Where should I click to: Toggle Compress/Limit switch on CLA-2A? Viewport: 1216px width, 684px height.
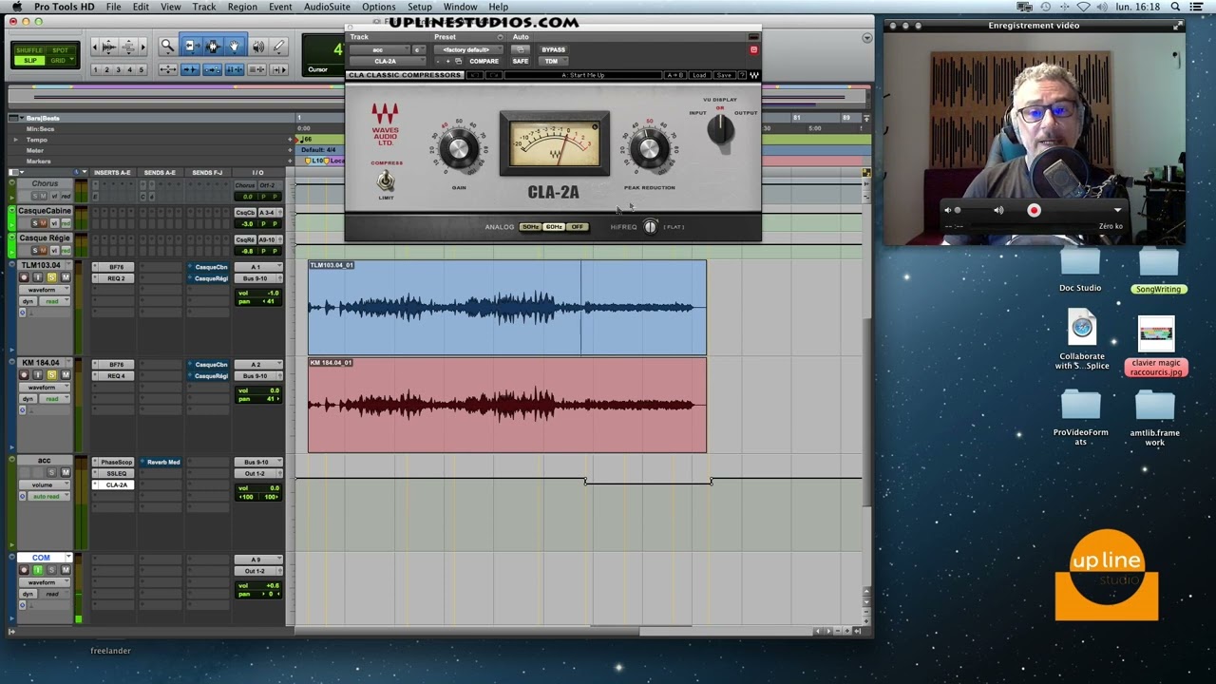coord(386,180)
